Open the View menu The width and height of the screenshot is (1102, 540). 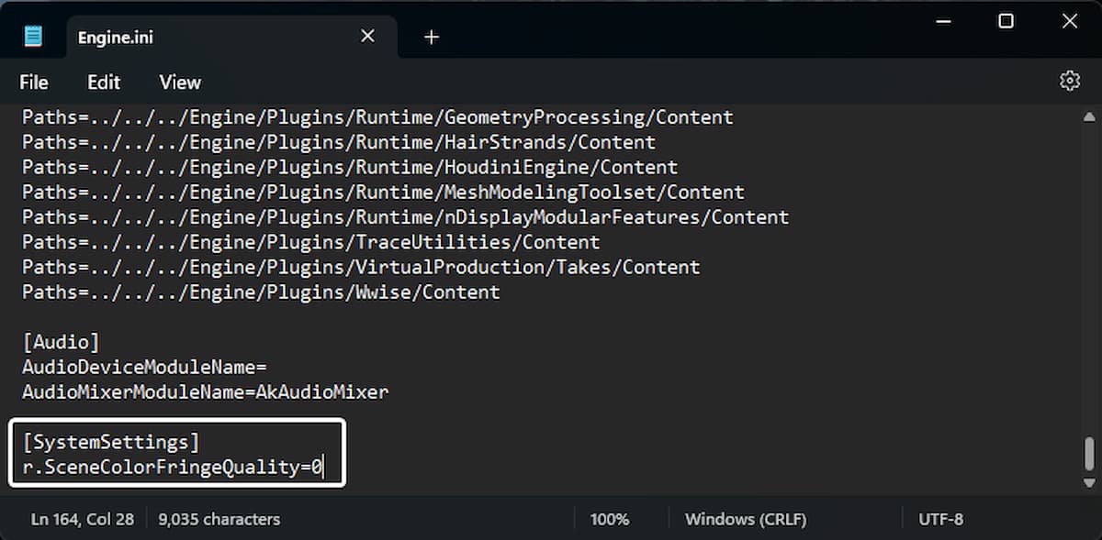click(180, 83)
